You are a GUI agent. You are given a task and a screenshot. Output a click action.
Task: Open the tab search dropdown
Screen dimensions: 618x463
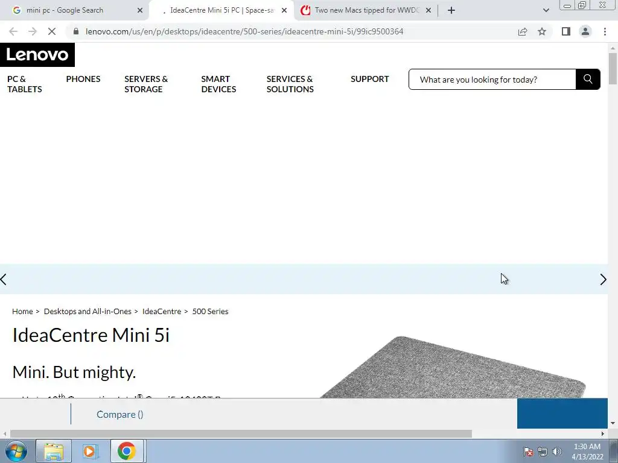(546, 10)
